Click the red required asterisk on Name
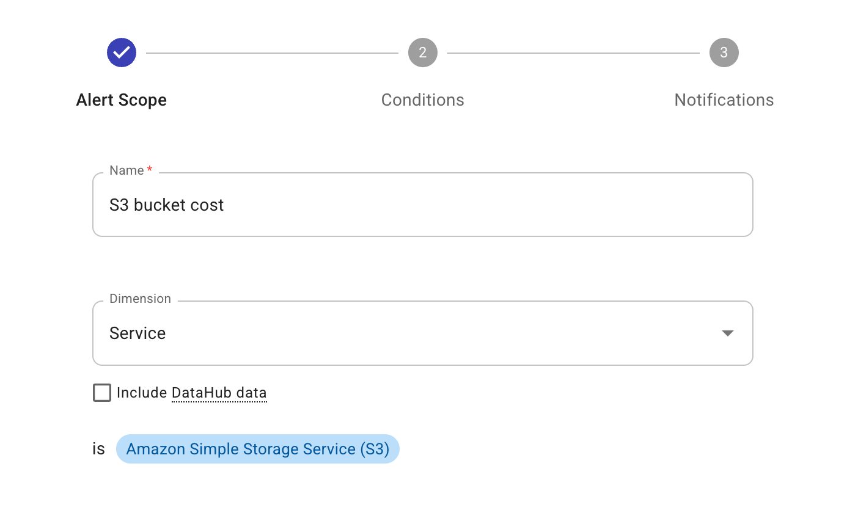The width and height of the screenshot is (858, 513). click(150, 170)
